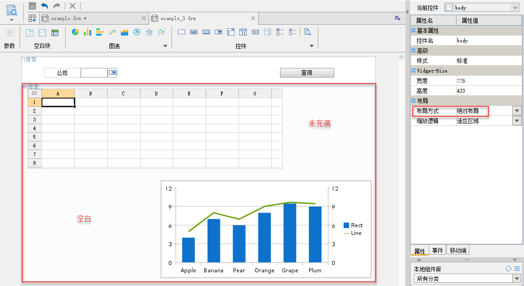Click the parameter P icon
This screenshot has width=524, height=286.
pyautogui.click(x=10, y=33)
